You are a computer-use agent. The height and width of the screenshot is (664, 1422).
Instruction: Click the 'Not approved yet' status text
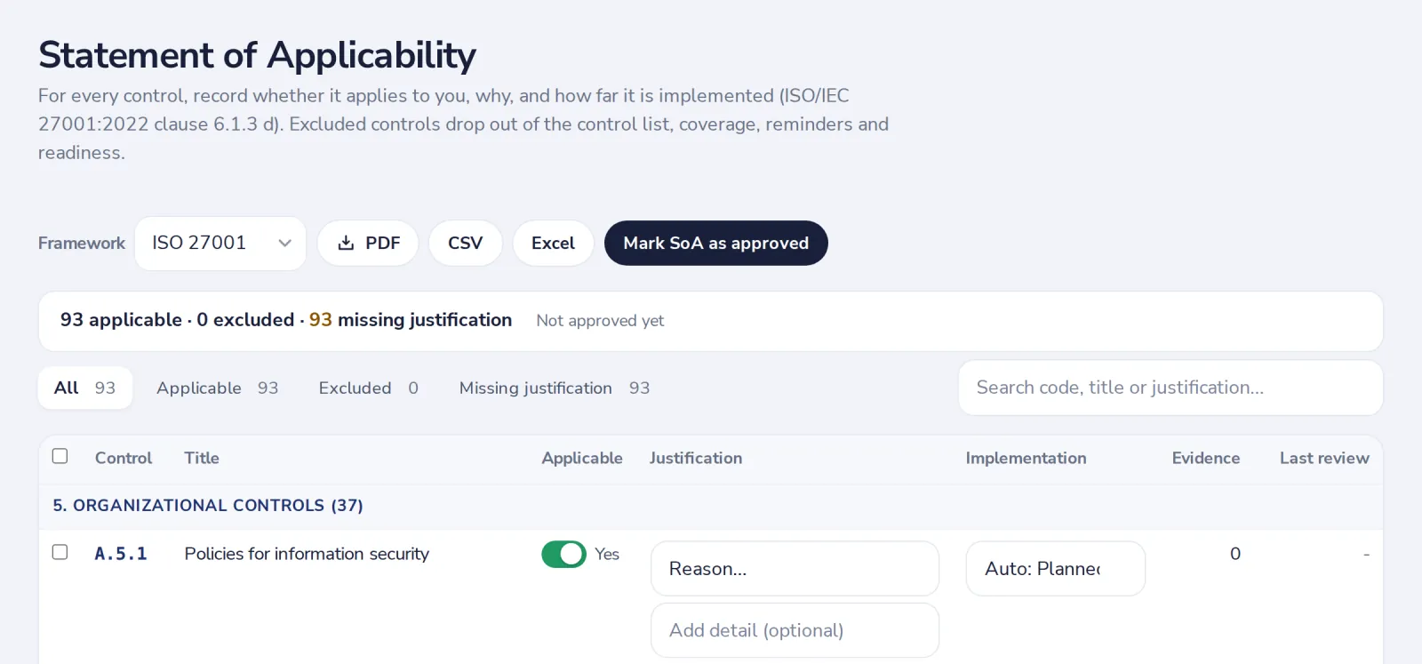coord(600,321)
